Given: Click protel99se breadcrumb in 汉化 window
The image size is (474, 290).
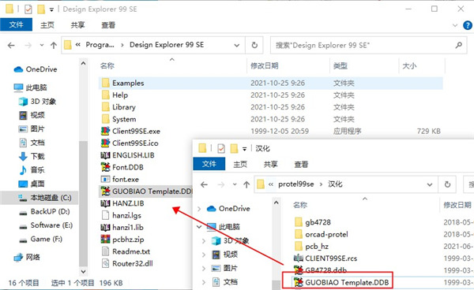Looking at the screenshot, I should [x=296, y=184].
